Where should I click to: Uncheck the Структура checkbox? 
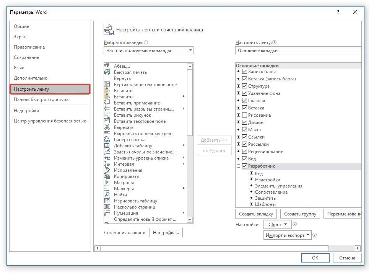point(244,86)
